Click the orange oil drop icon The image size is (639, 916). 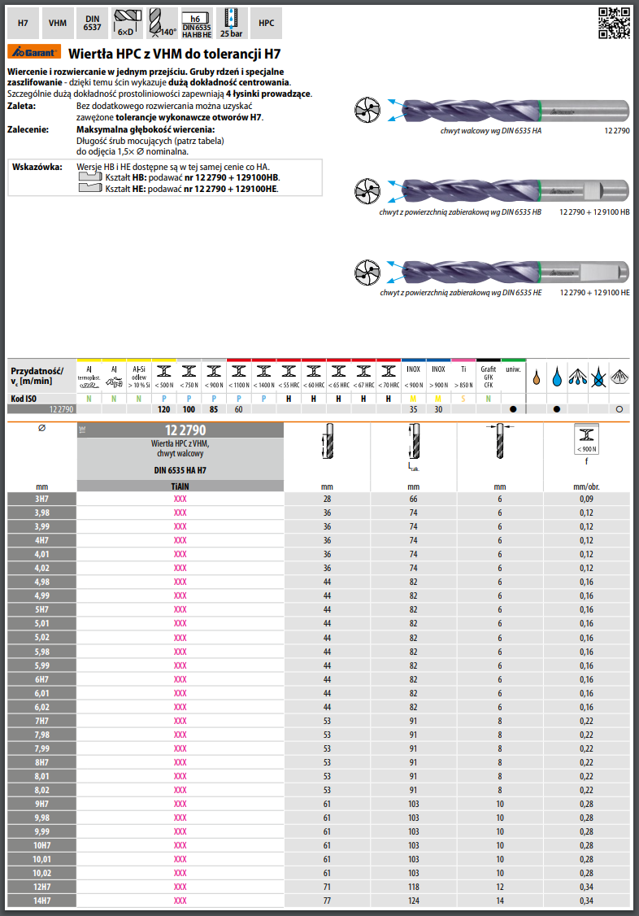pos(537,377)
